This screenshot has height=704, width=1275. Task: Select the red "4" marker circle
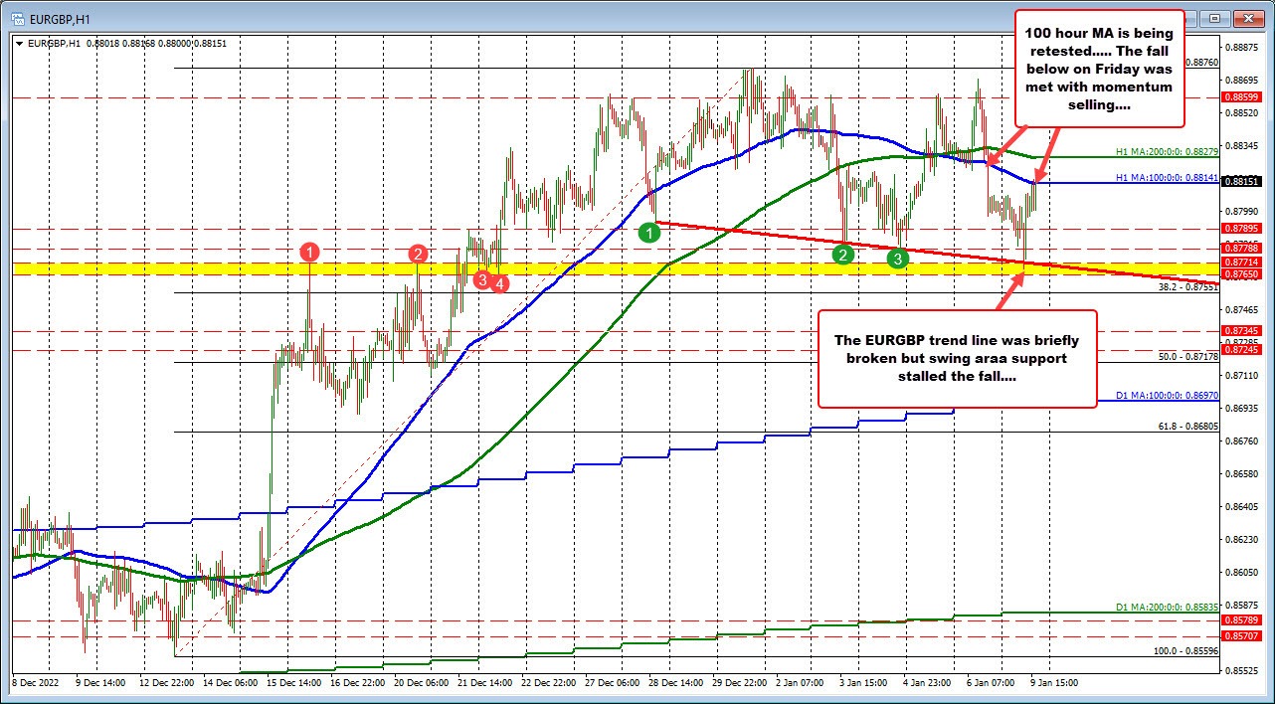click(x=499, y=283)
